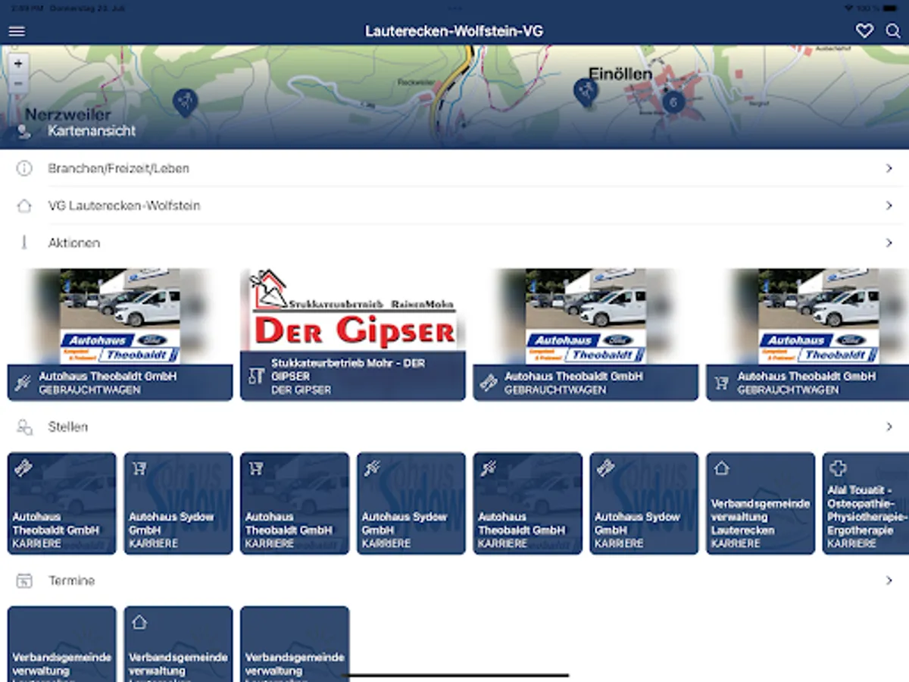Viewport: 909px width, 682px height.
Task: Open Verbandsgemeindeverwaltung Lauterecken Karriere card
Action: tap(761, 503)
